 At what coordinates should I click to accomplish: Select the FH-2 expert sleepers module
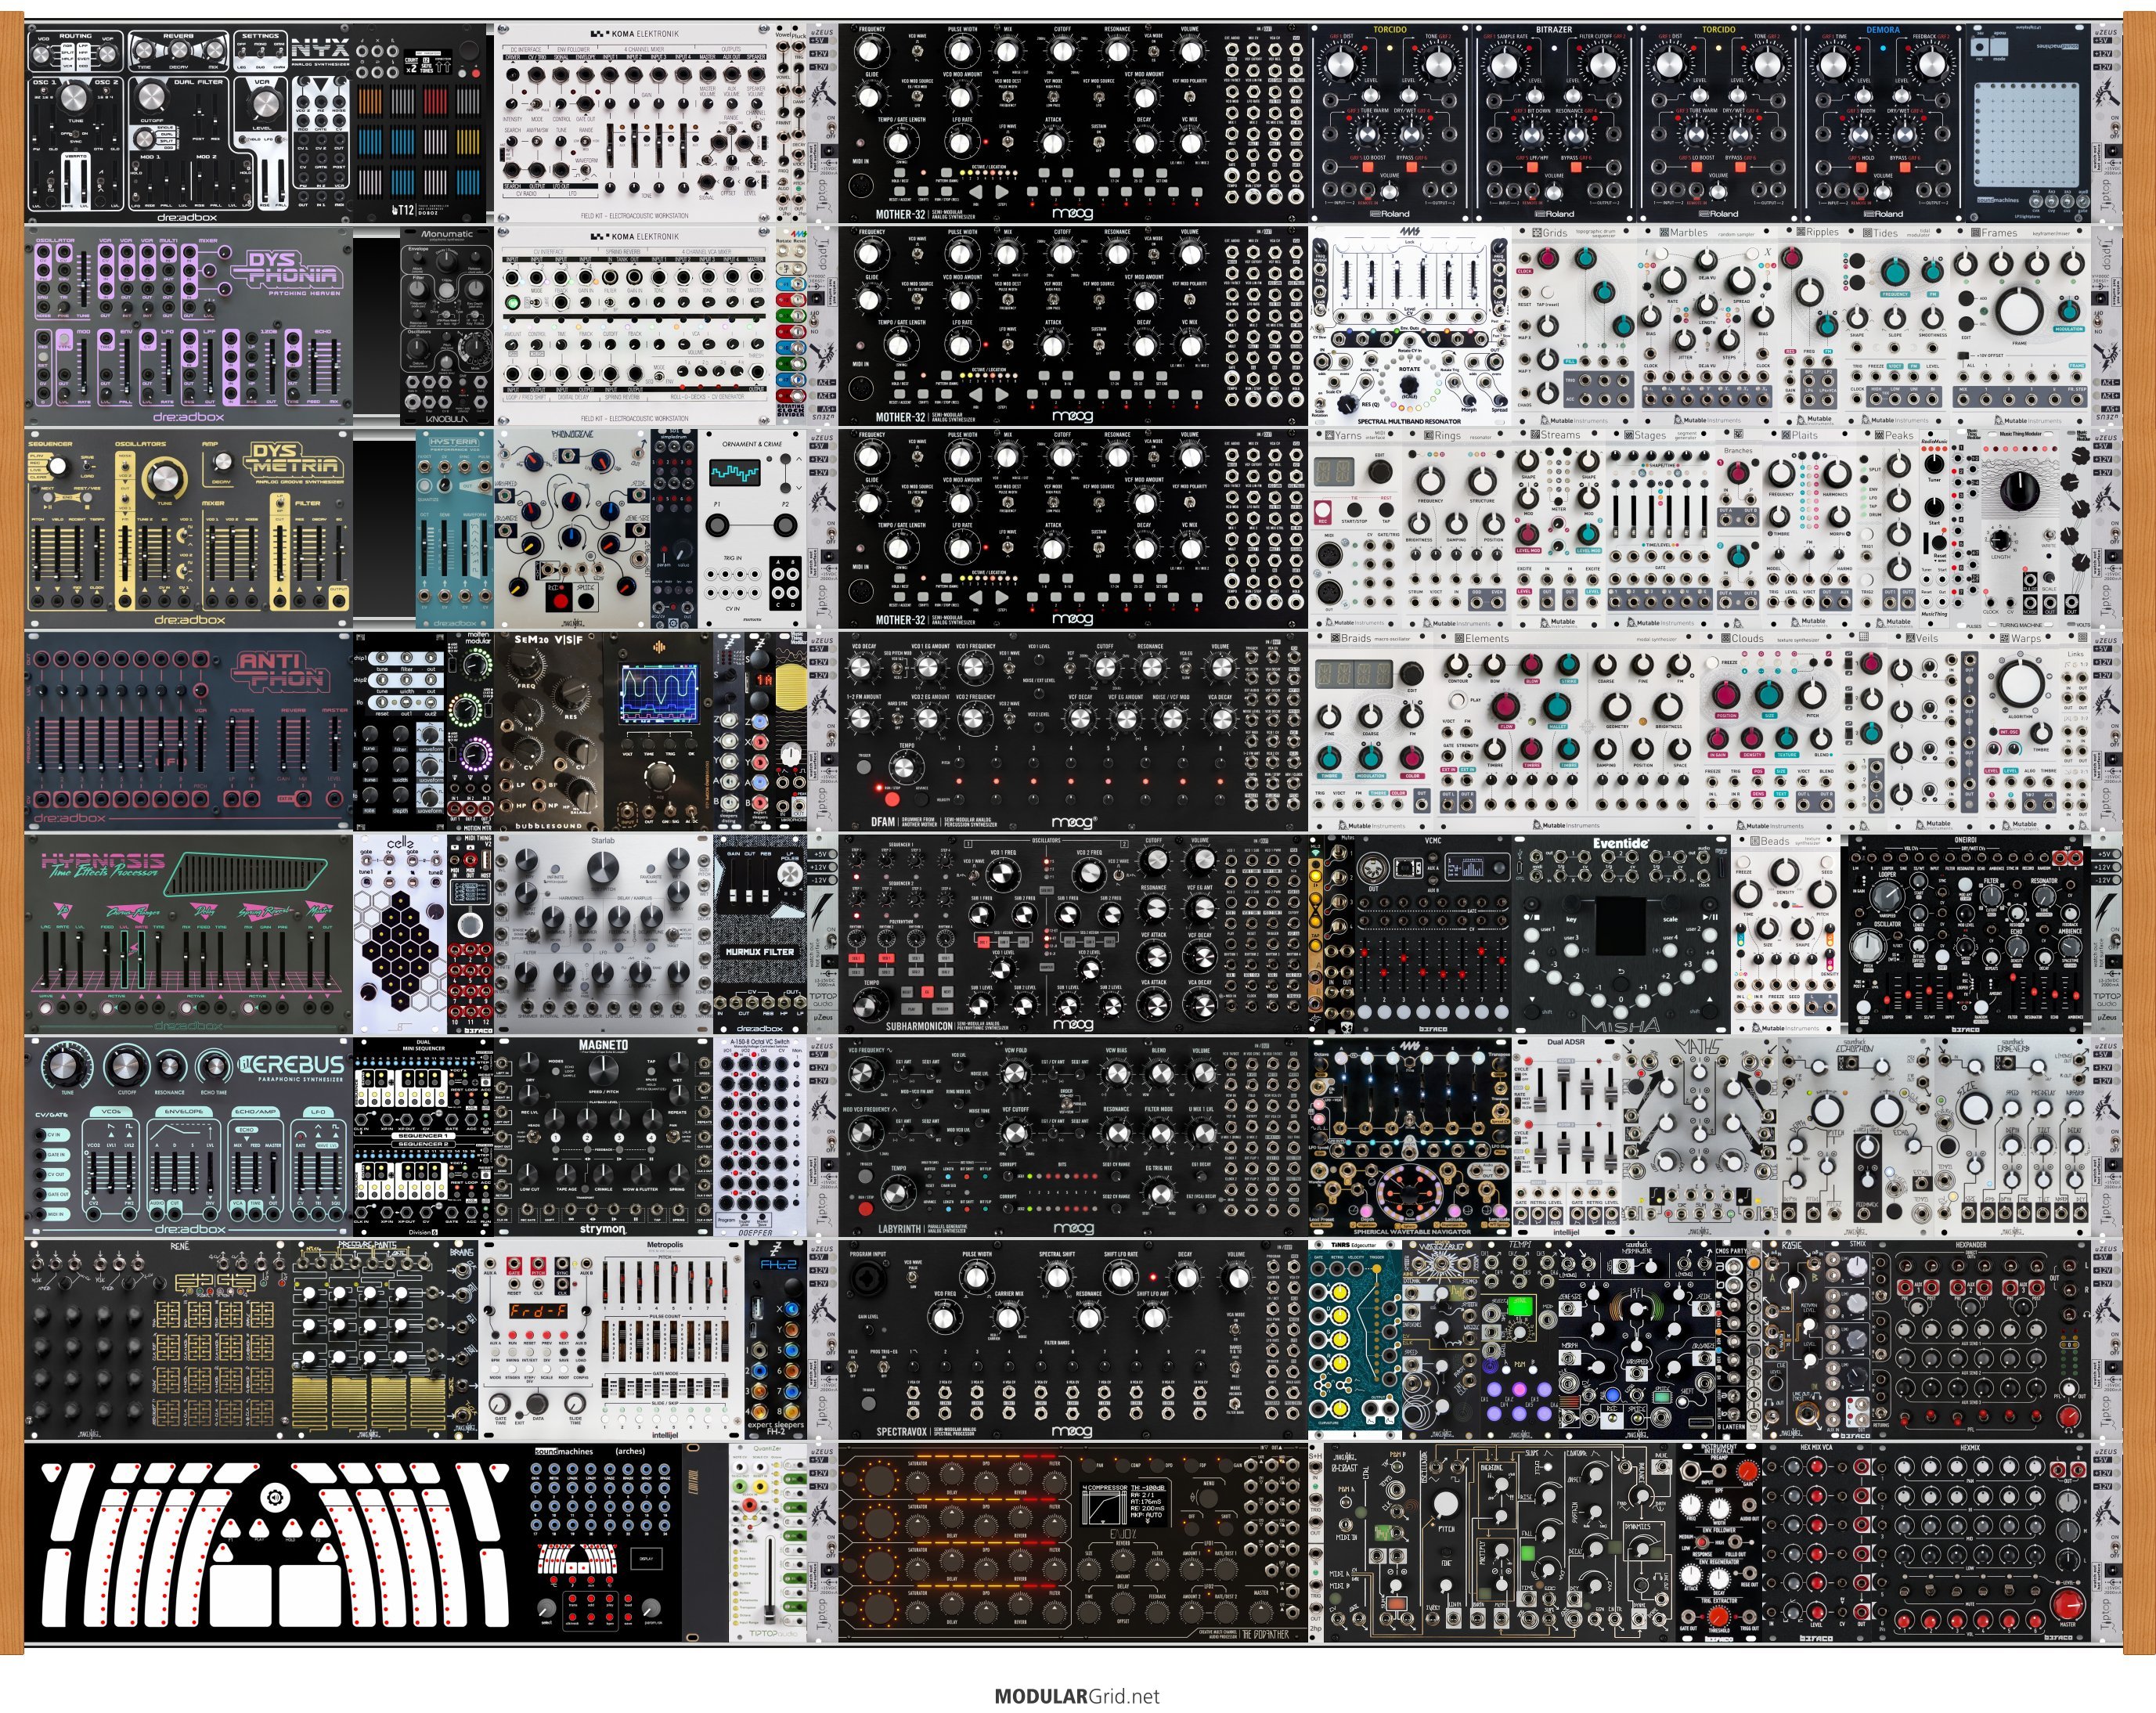[776, 1341]
